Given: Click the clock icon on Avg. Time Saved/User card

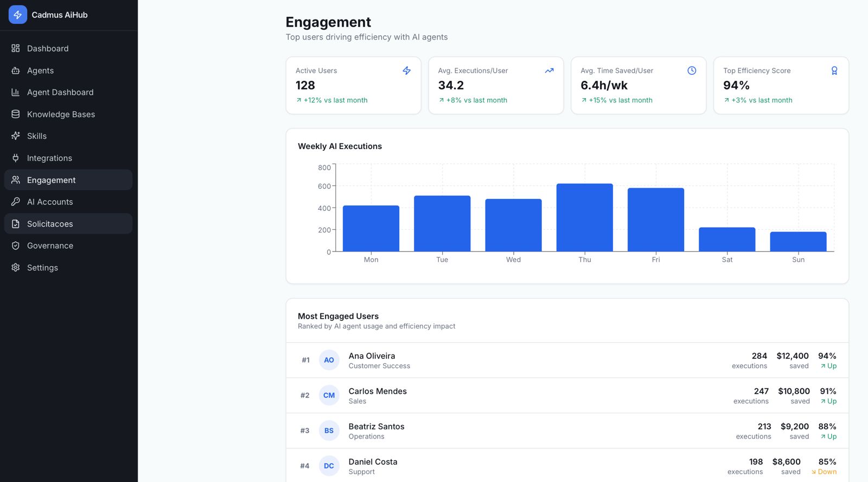Looking at the screenshot, I should click(692, 70).
